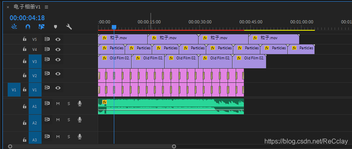Toggle nest sequence insert mode icon
Image resolution: width=352 pixels, height=149 pixels.
click(14, 27)
